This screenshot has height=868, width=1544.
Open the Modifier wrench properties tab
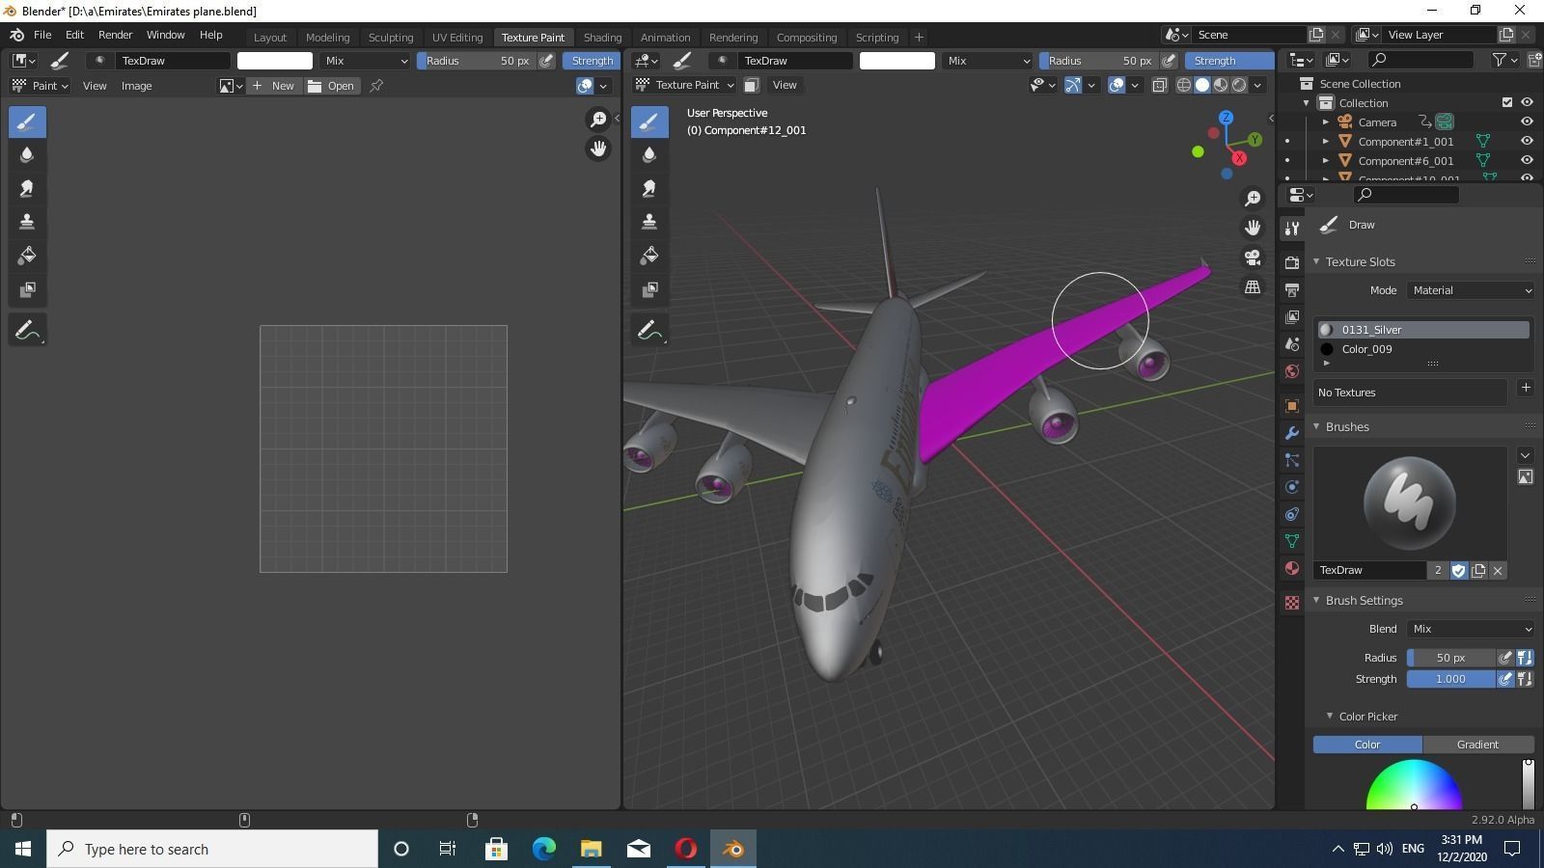(1292, 432)
